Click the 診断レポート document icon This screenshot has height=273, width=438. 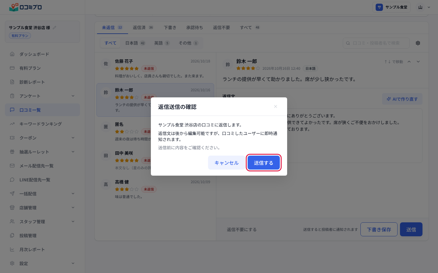click(x=12, y=82)
